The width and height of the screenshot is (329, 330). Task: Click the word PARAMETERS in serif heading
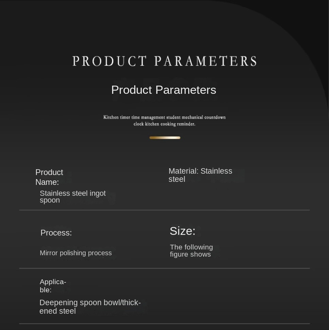(x=205, y=61)
